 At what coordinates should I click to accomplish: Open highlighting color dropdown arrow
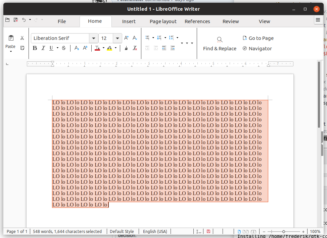coord(115,48)
